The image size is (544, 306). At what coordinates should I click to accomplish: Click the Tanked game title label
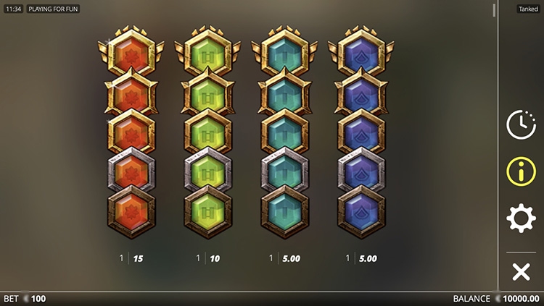528,9
